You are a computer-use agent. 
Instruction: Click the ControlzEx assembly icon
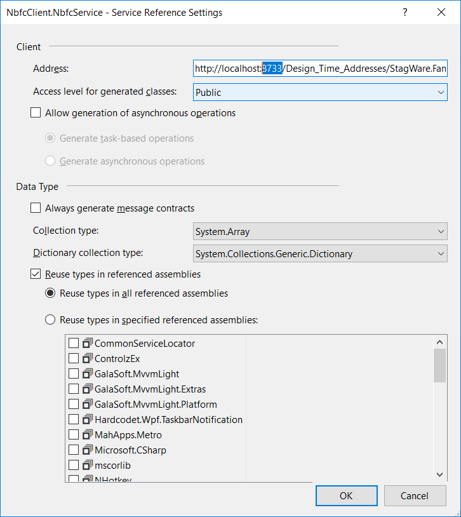(88, 358)
